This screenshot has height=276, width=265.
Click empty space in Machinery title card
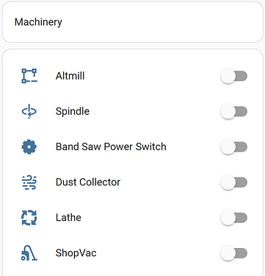[x=161, y=22]
